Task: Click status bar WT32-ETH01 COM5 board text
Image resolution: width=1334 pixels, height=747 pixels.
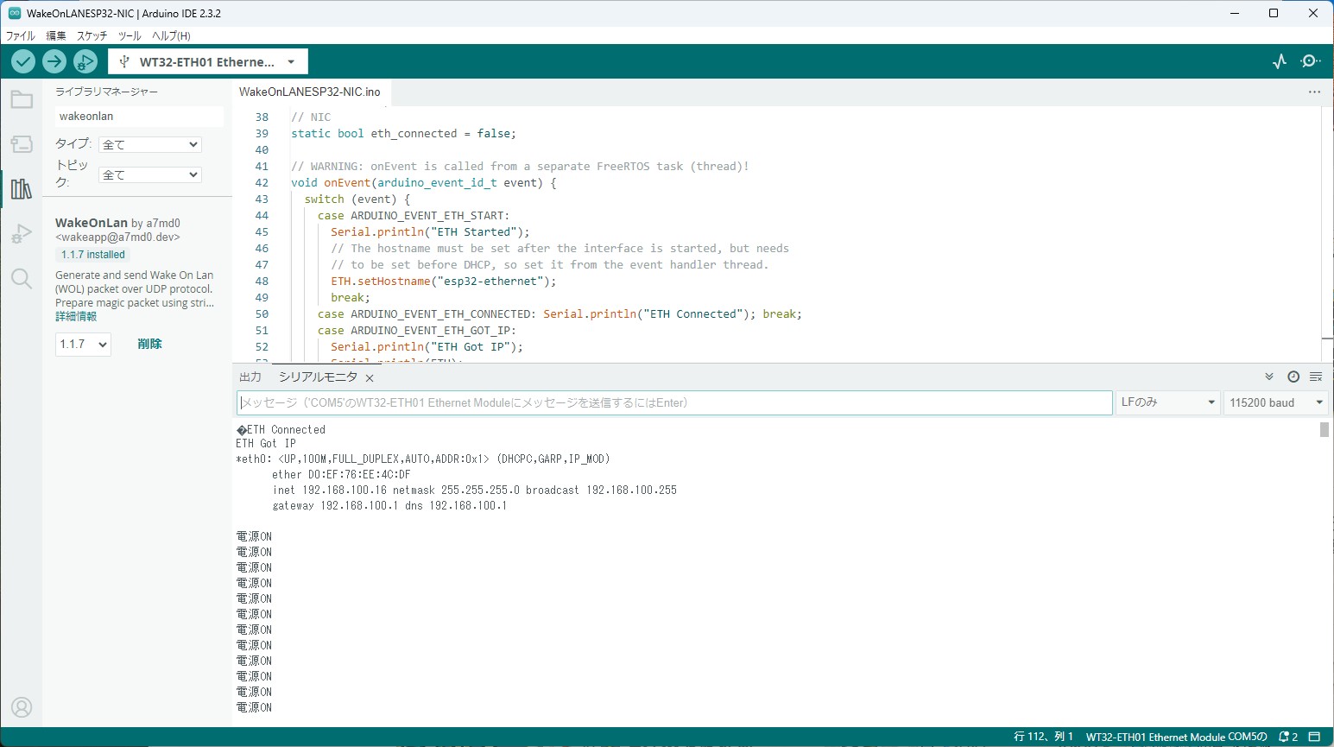Action: tap(1176, 737)
